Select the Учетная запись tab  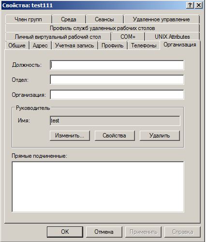74,45
